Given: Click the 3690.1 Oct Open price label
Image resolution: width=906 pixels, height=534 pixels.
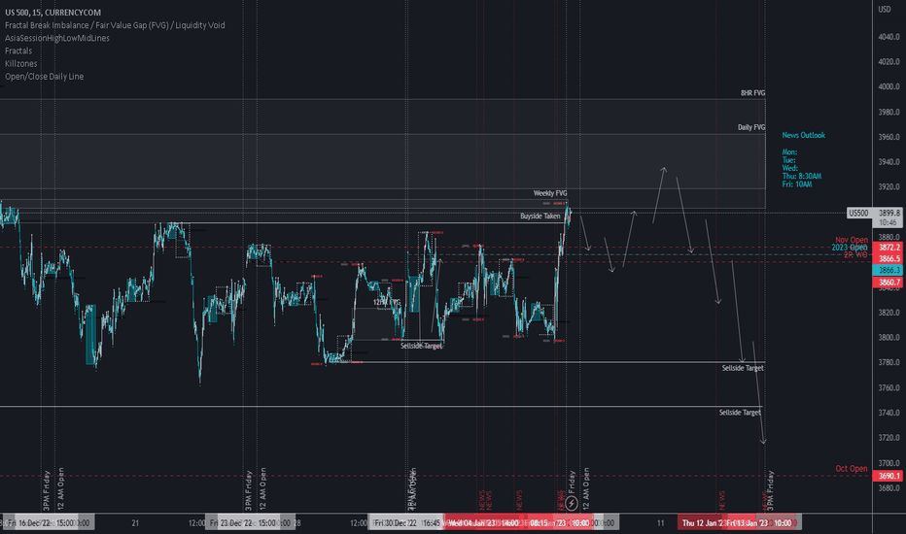Looking at the screenshot, I should (889, 476).
